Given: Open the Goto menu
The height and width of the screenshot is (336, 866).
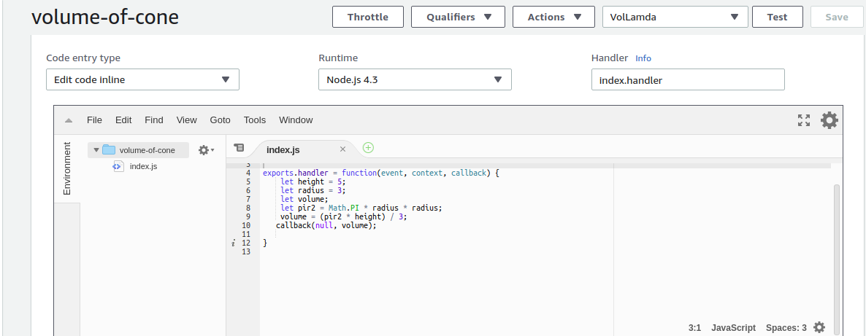Looking at the screenshot, I should click(x=220, y=120).
